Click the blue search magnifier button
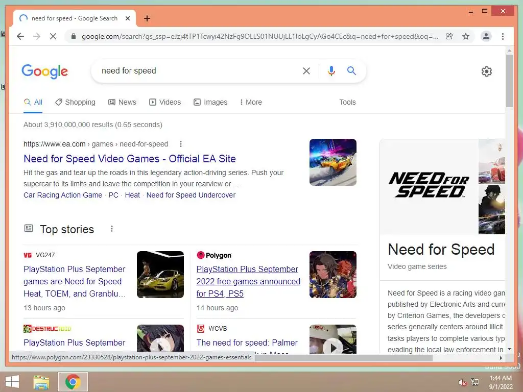523x392 pixels. (351, 70)
